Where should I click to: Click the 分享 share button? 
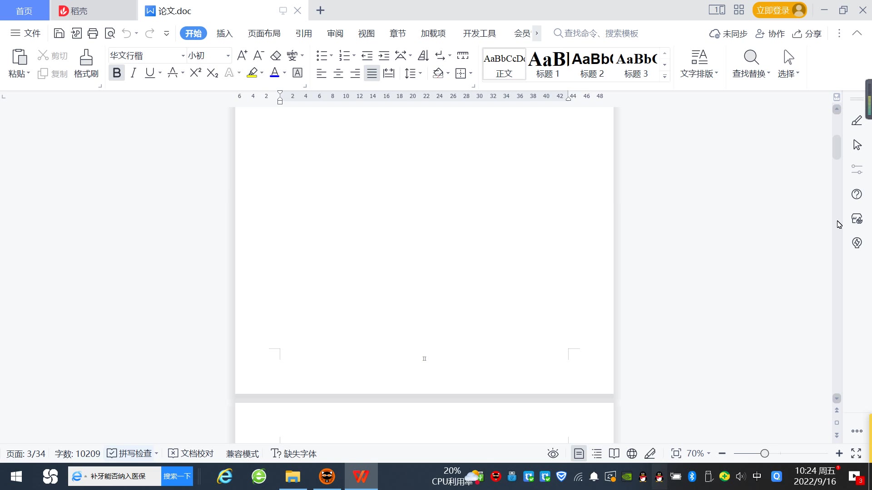pyautogui.click(x=807, y=33)
